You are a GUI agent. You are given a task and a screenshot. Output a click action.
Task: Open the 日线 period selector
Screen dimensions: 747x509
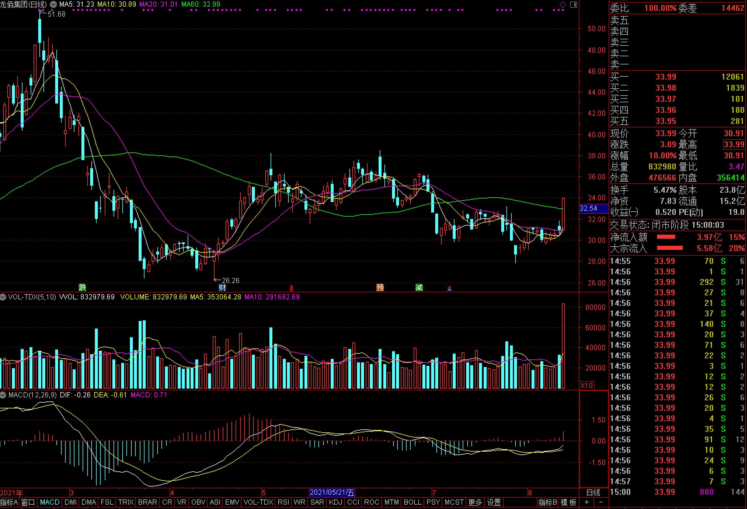(x=593, y=493)
